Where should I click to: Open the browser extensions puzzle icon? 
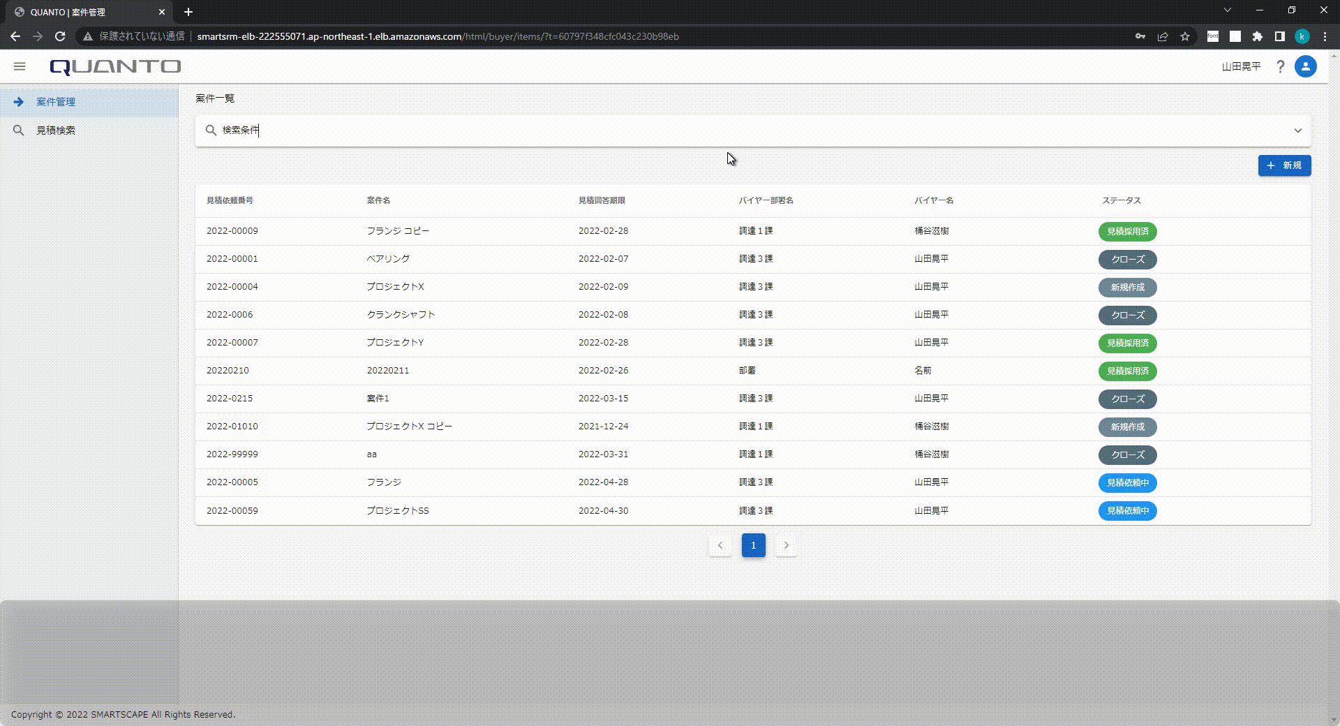1258,36
